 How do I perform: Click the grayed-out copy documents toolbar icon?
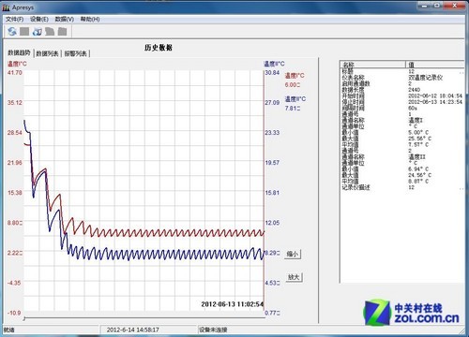(50, 31)
